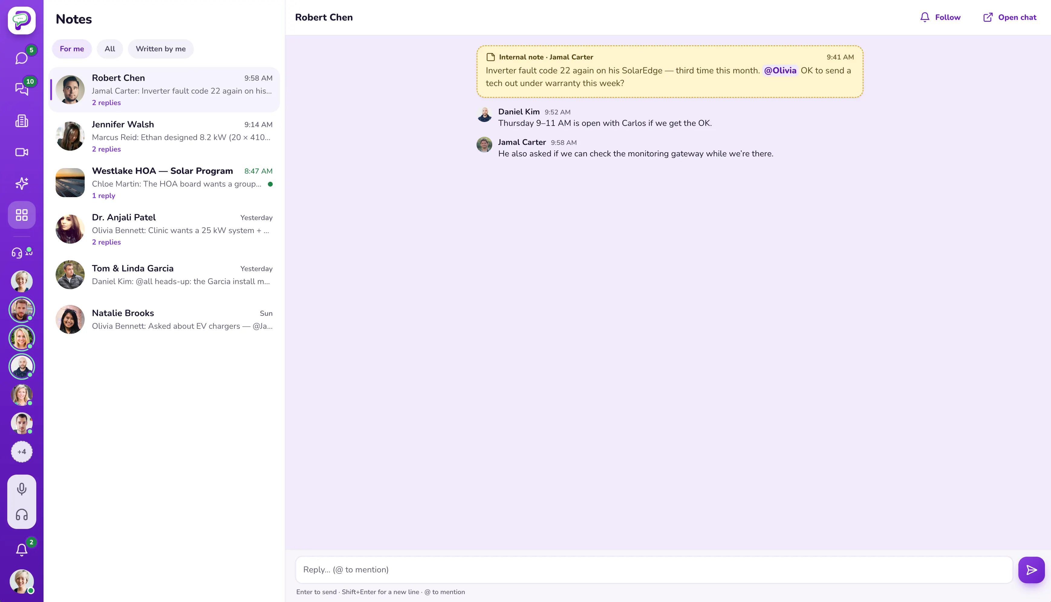Open chat with Robert Chen

1009,17
